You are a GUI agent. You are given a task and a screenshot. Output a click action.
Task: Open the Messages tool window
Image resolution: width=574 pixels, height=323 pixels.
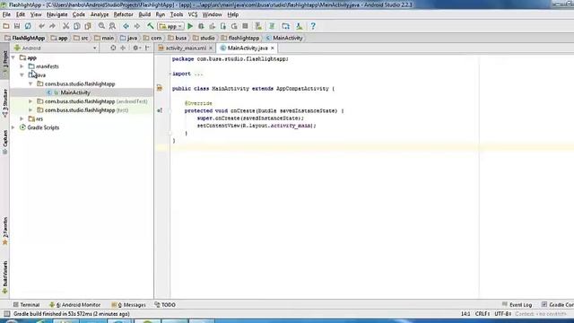pos(128,305)
